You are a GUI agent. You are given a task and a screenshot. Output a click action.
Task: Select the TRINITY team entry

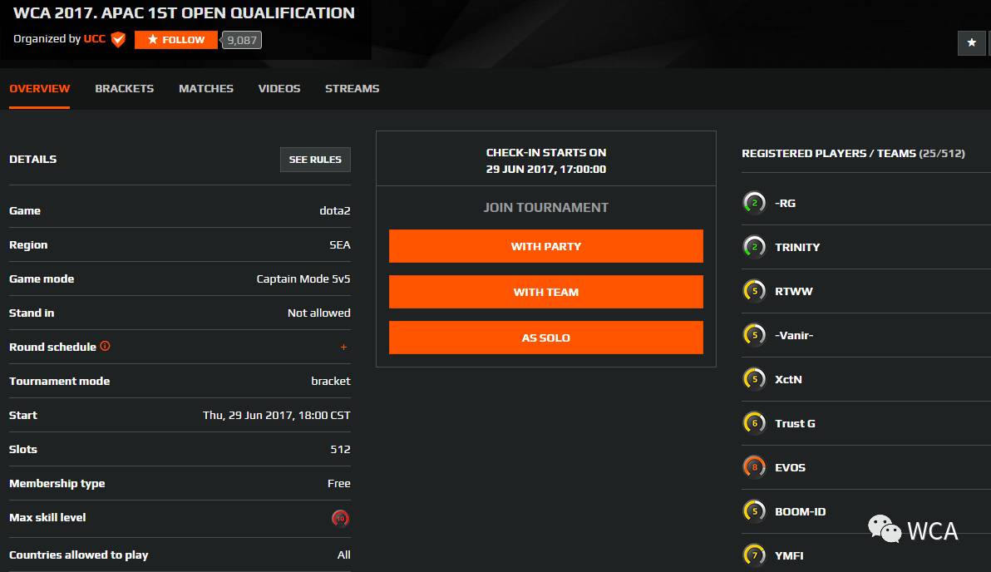click(x=796, y=247)
